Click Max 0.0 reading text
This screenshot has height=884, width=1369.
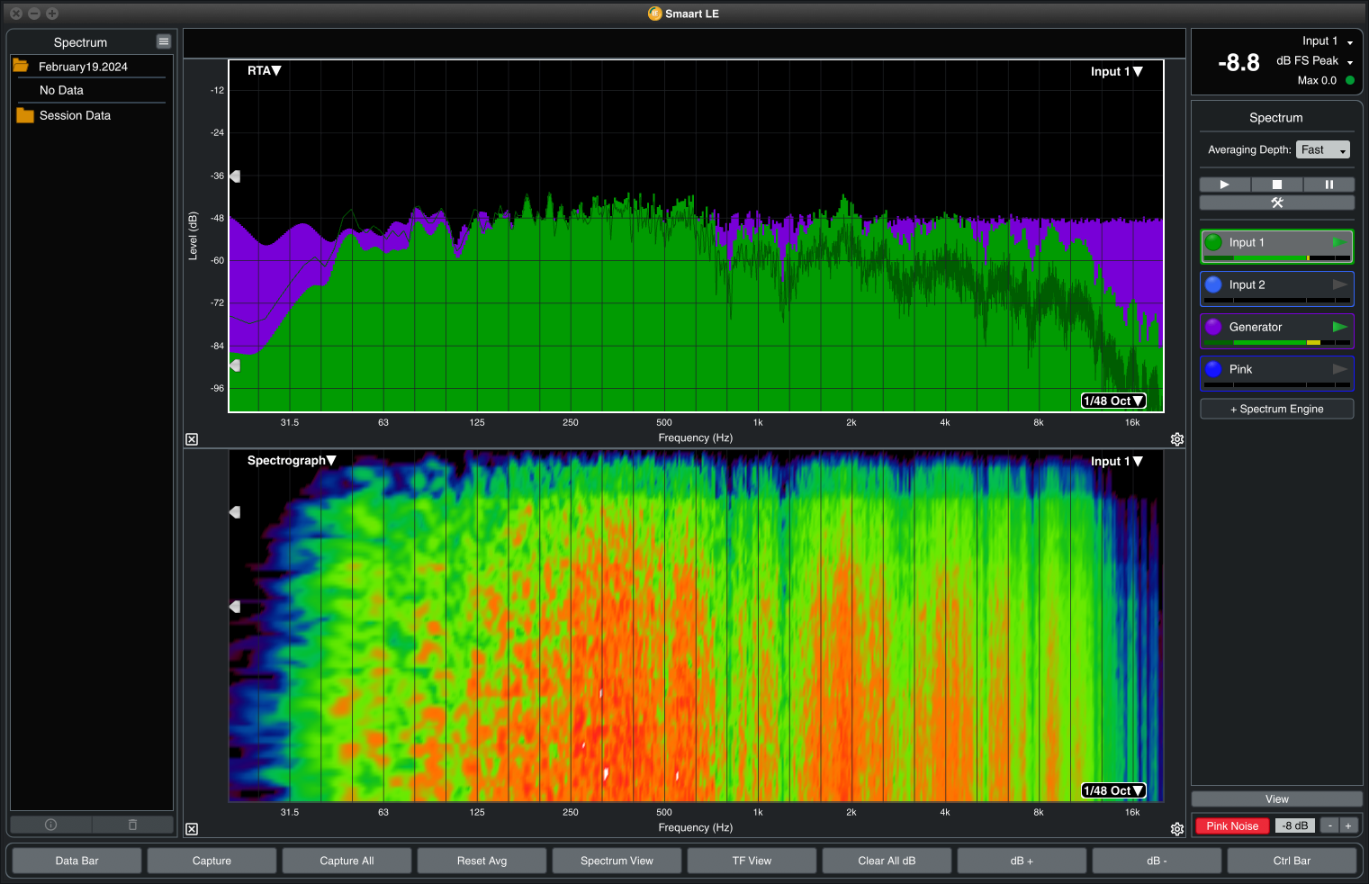click(x=1317, y=80)
